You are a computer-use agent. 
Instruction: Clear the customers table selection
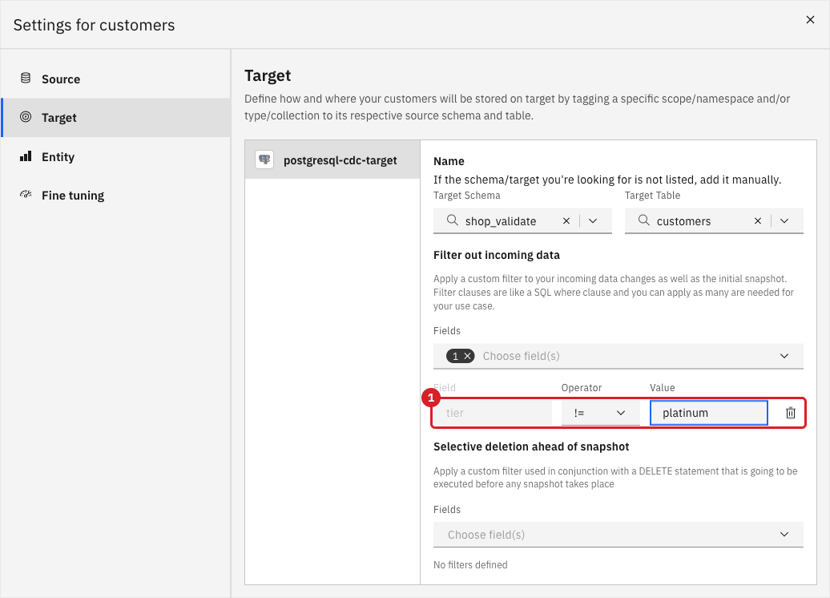[758, 221]
